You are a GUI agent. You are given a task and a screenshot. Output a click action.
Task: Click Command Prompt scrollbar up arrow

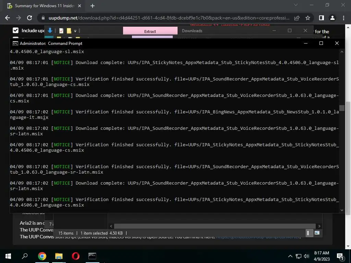tap(342, 52)
